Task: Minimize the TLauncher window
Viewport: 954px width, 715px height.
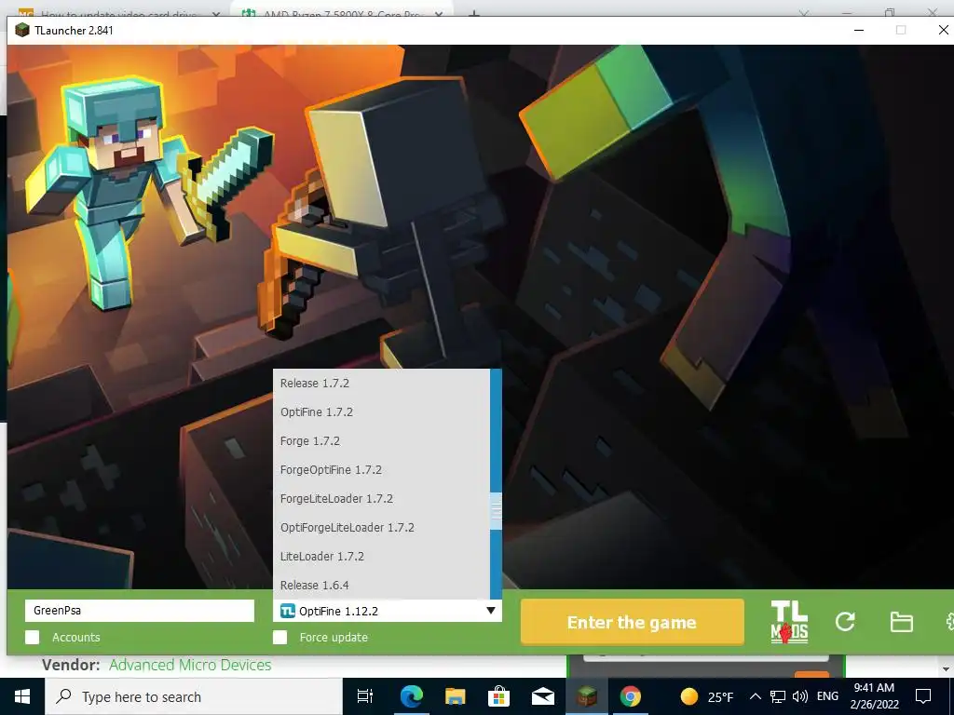Action: (859, 30)
